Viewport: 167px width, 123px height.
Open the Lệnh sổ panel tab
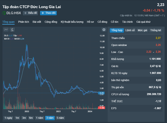point(130,30)
